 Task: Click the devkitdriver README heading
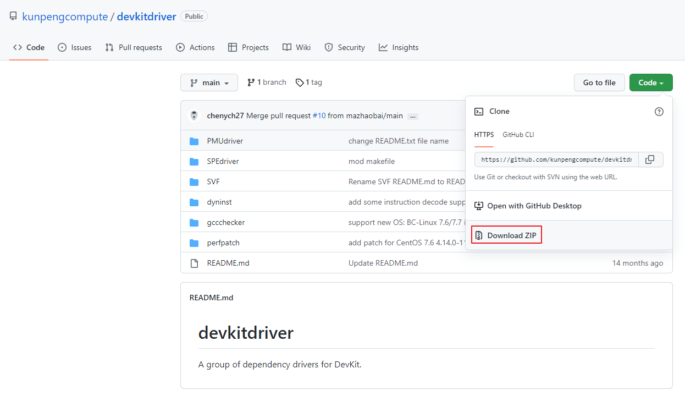click(x=246, y=333)
